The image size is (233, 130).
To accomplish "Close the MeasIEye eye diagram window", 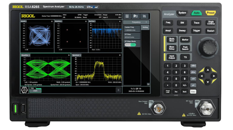I will [69, 55].
